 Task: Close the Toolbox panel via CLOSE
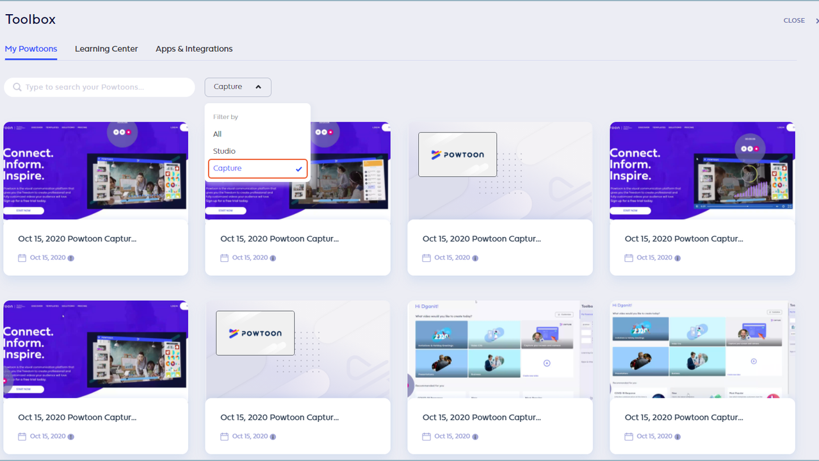coord(794,20)
